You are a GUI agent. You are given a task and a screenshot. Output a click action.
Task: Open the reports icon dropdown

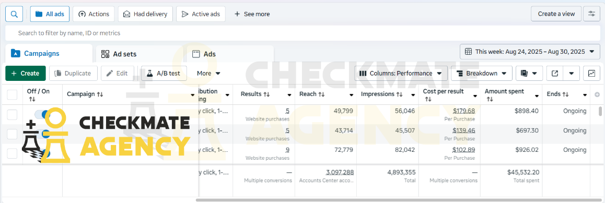click(x=529, y=73)
